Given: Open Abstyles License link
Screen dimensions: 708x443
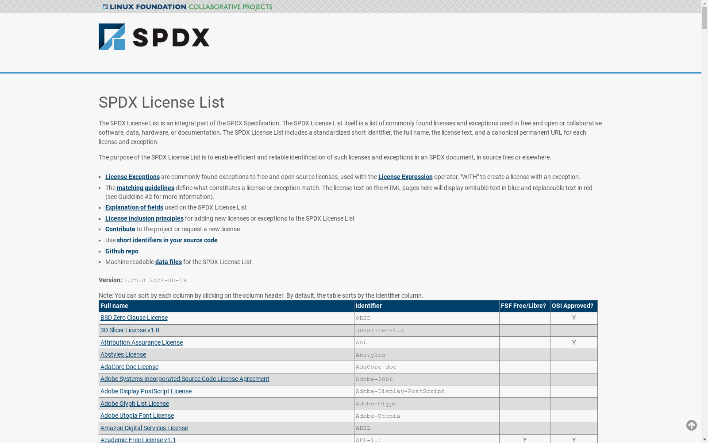Looking at the screenshot, I should pos(123,354).
